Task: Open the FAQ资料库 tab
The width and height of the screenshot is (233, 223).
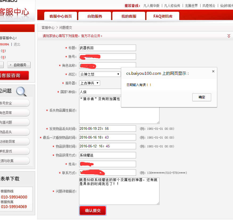Action: [x=163, y=16]
